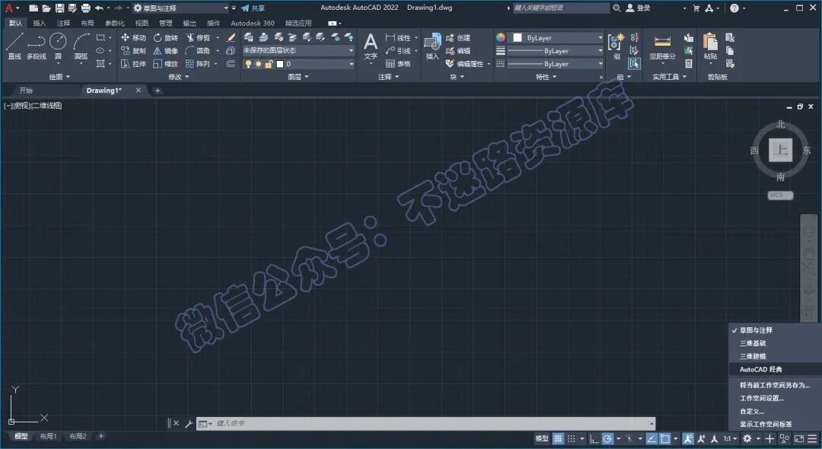Toggle layer 0 freeze sun icon

click(x=259, y=64)
